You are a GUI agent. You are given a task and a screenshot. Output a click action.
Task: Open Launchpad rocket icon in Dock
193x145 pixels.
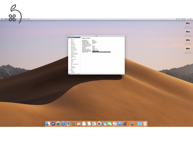pyautogui.click(x=58, y=124)
